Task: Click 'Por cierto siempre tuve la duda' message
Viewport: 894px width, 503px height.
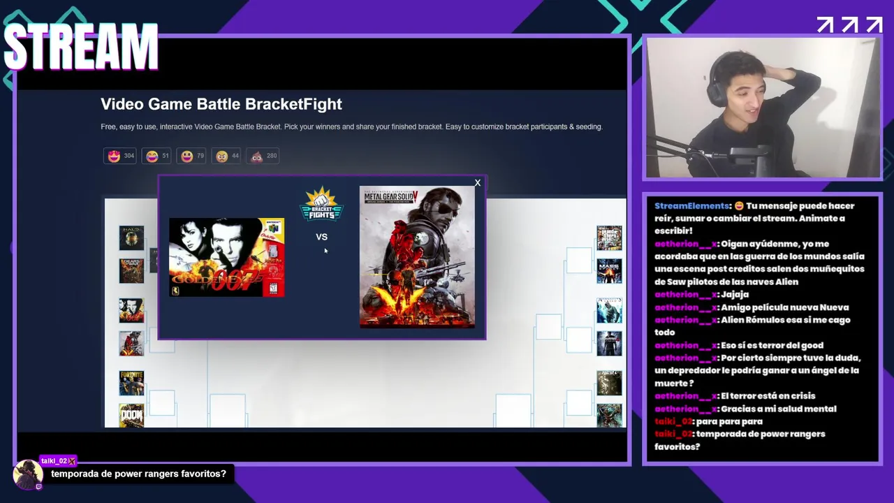Action: tap(758, 370)
